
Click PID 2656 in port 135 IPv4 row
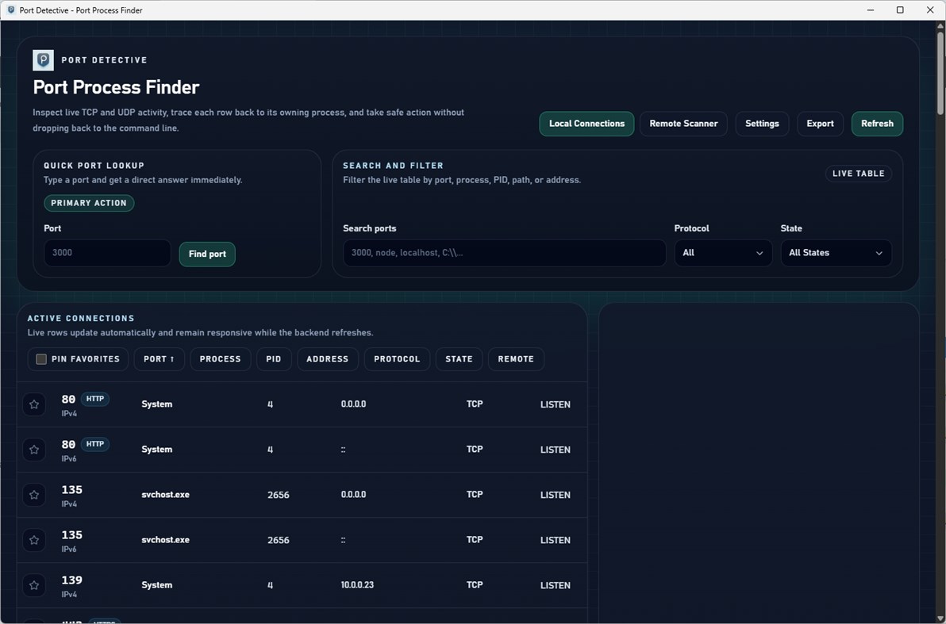pyautogui.click(x=278, y=495)
